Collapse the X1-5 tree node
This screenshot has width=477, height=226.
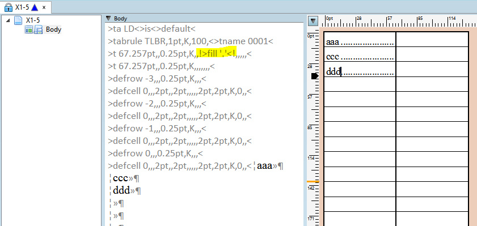click(8, 20)
